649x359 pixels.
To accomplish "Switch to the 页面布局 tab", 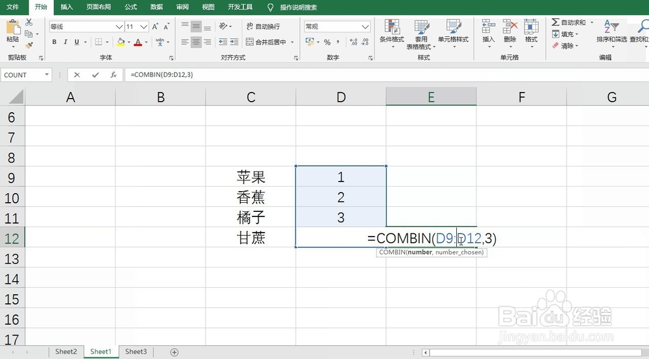I will [99, 7].
